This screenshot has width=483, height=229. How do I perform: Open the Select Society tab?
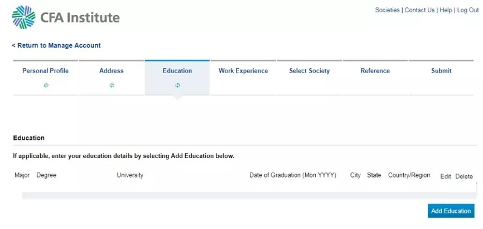[309, 71]
